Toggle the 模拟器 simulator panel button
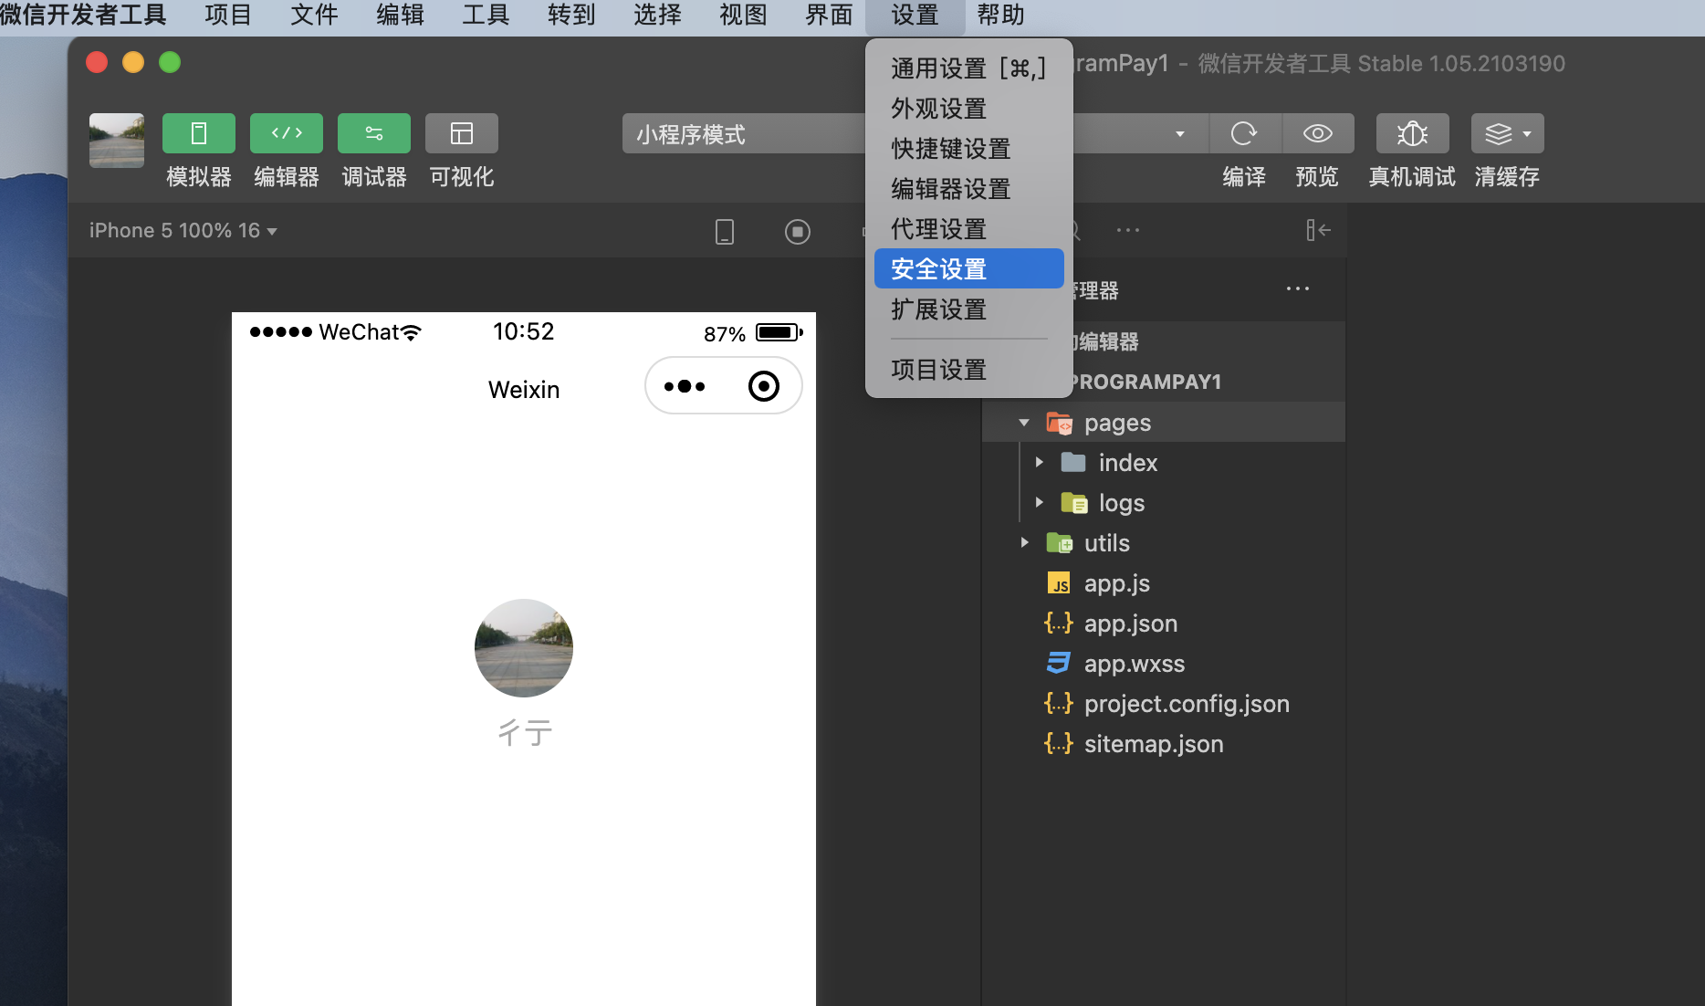Image resolution: width=1705 pixels, height=1006 pixels. pyautogui.click(x=199, y=133)
